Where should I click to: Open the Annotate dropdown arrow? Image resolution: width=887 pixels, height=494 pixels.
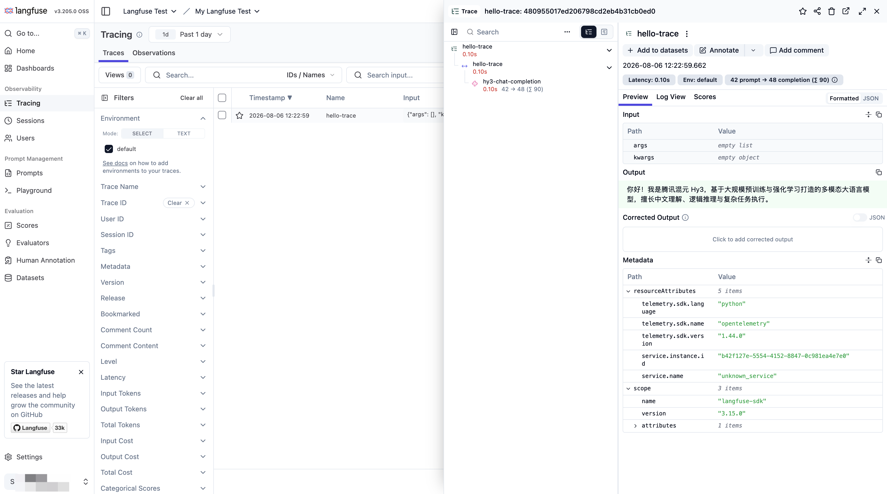pyautogui.click(x=753, y=50)
